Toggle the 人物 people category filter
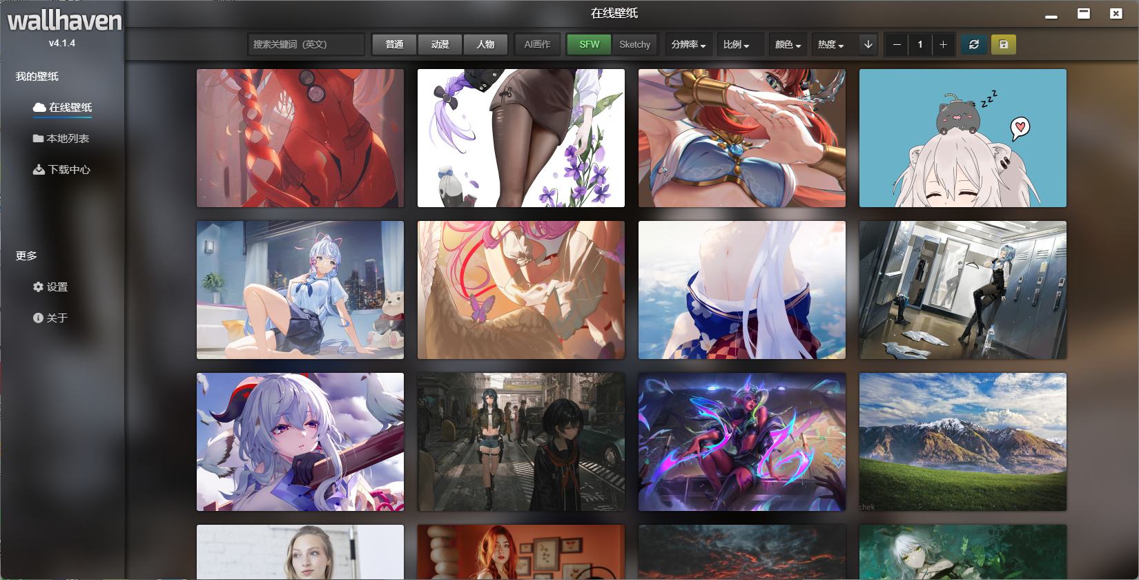The height and width of the screenshot is (580, 1139). coord(485,44)
